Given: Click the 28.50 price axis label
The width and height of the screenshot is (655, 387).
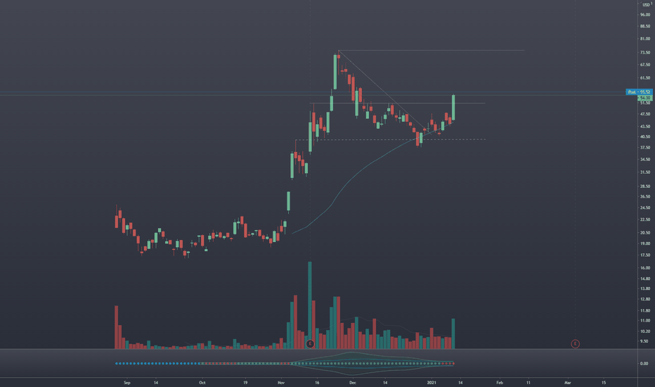Looking at the screenshot, I should pos(645,186).
